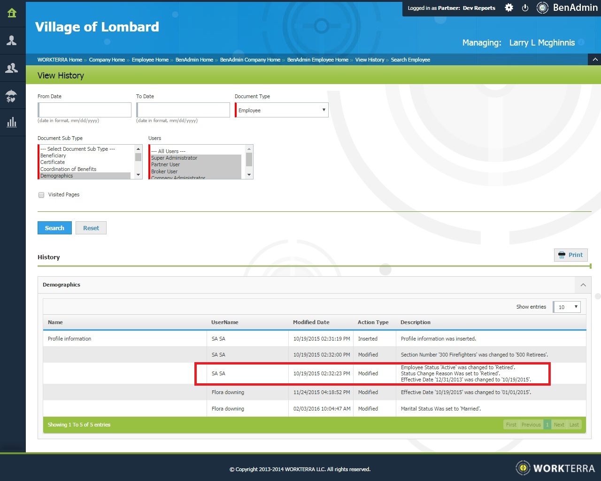Open the Document Type dropdown

point(282,110)
